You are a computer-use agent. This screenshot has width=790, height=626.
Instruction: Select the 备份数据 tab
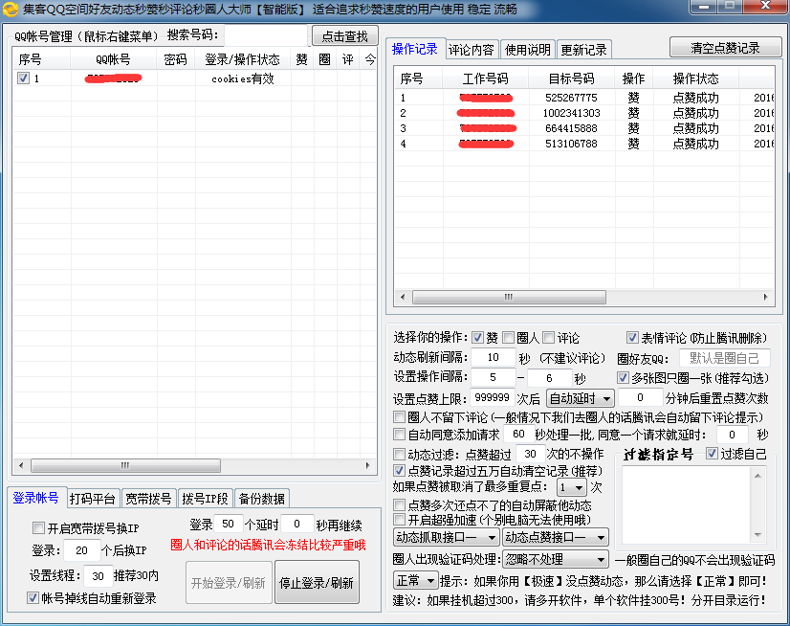coord(262,499)
